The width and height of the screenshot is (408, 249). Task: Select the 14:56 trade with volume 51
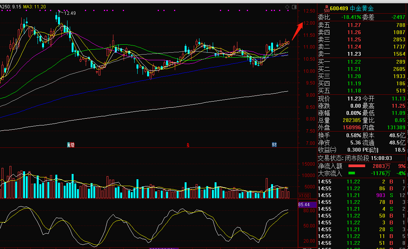point(362,243)
